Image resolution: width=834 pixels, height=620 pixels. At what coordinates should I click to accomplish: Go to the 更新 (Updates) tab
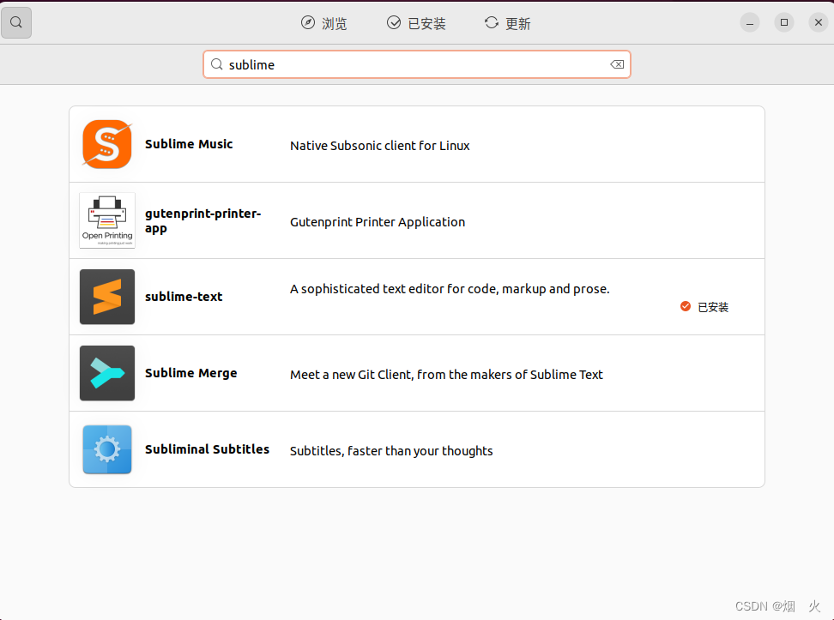point(507,23)
